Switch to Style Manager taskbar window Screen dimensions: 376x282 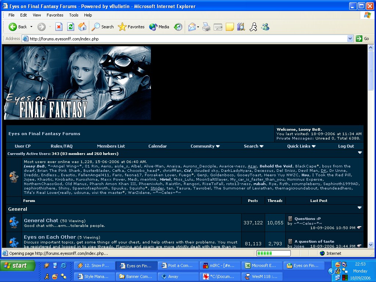(x=94, y=276)
